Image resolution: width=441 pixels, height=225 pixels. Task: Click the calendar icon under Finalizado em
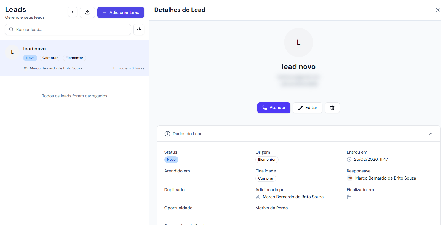(x=349, y=197)
